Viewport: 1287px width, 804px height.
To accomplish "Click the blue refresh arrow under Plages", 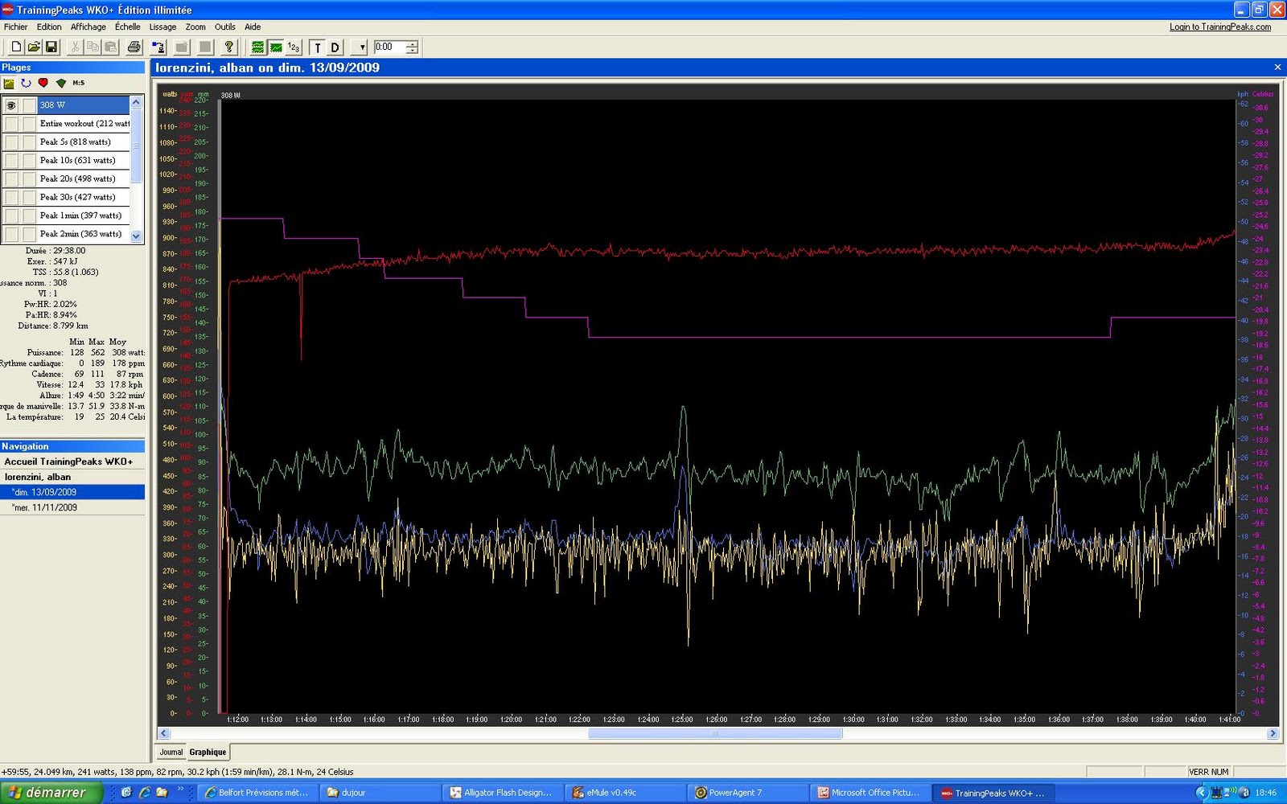I will 26,83.
